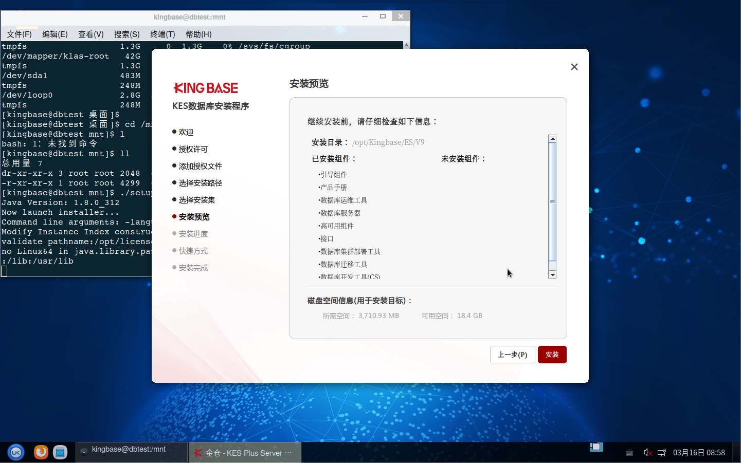Image resolution: width=741 pixels, height=463 pixels.
Task: Click the up arrow of the component list scrollbar
Action: point(552,139)
